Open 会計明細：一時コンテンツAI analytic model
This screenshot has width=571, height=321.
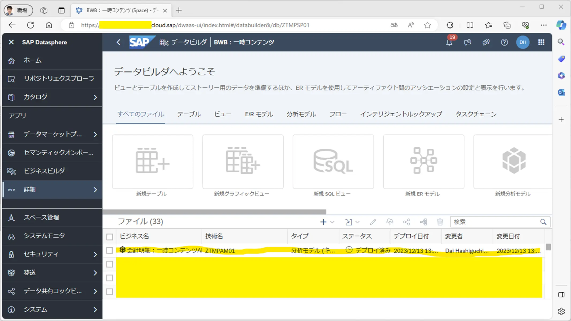click(x=164, y=250)
